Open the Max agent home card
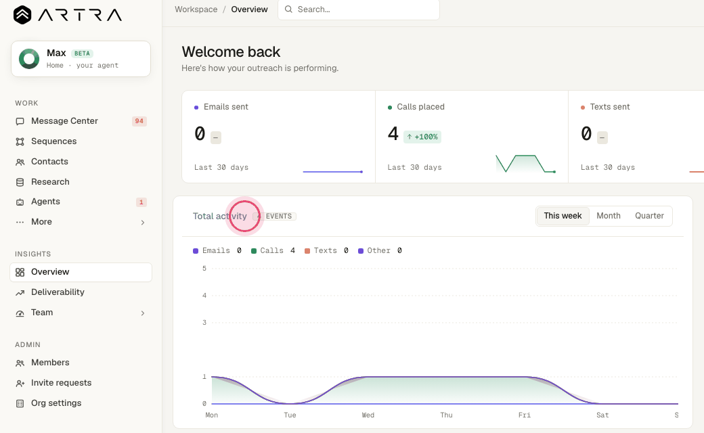 click(x=81, y=59)
